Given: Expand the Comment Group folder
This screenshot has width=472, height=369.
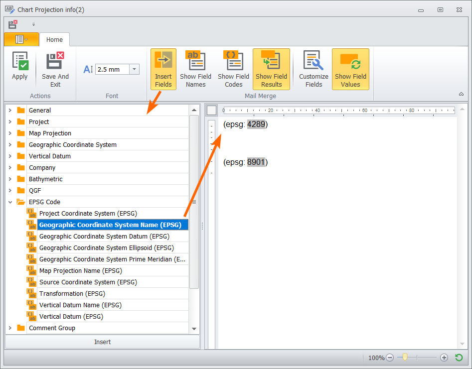Looking at the screenshot, I should [10, 328].
